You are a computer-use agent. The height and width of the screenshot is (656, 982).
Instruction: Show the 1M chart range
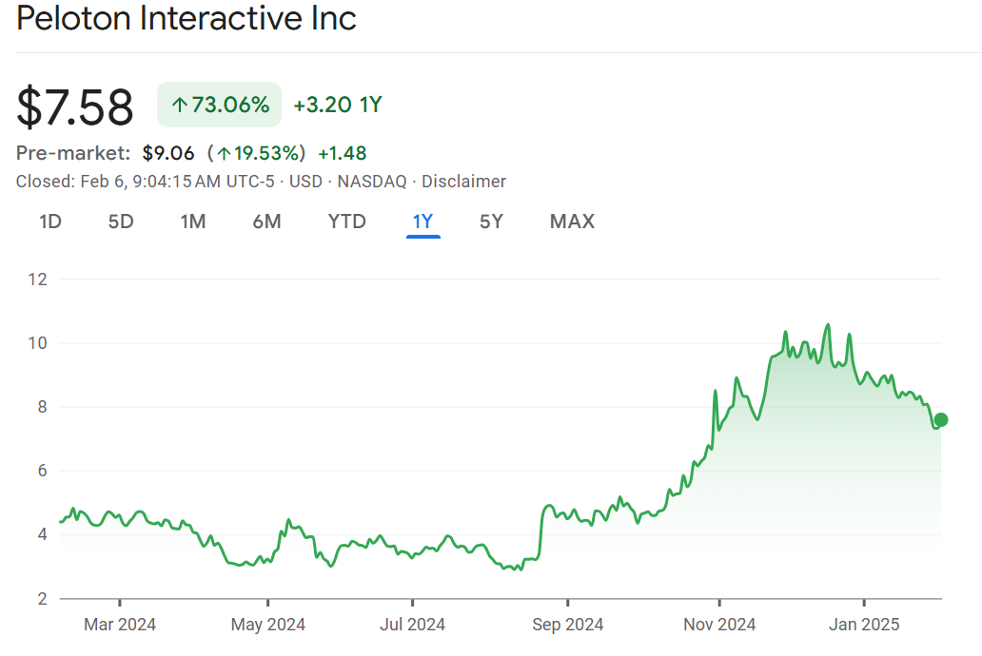point(193,222)
